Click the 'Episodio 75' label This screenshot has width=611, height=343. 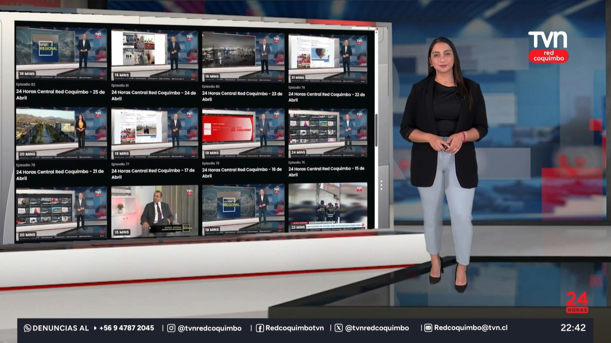tap(297, 162)
